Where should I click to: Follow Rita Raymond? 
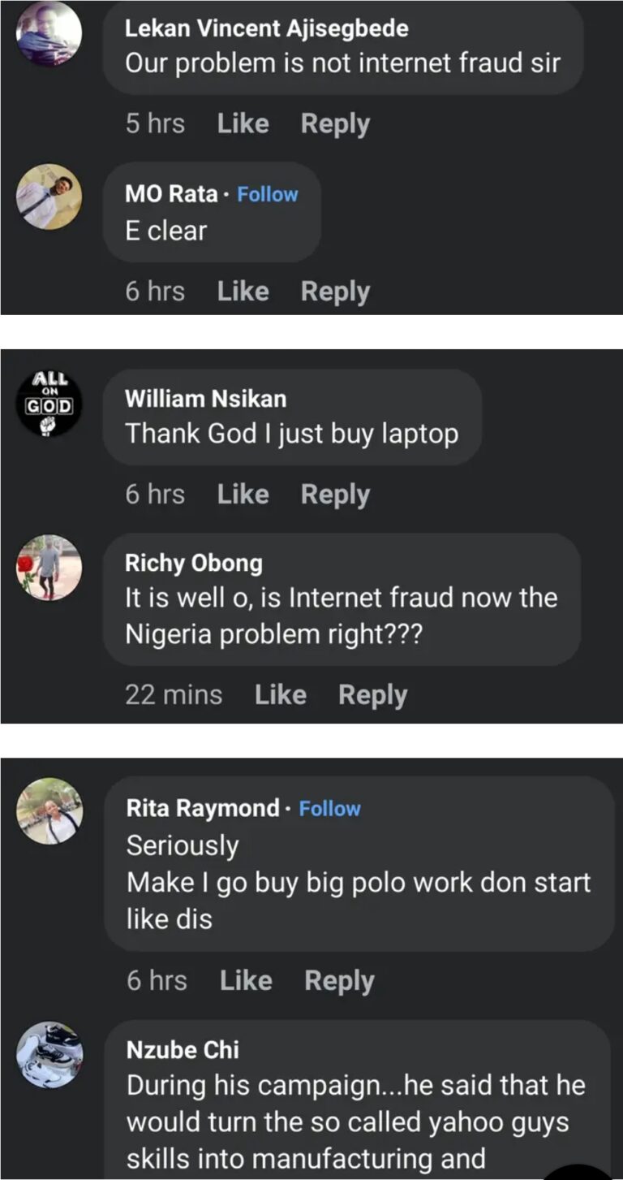[x=329, y=809]
